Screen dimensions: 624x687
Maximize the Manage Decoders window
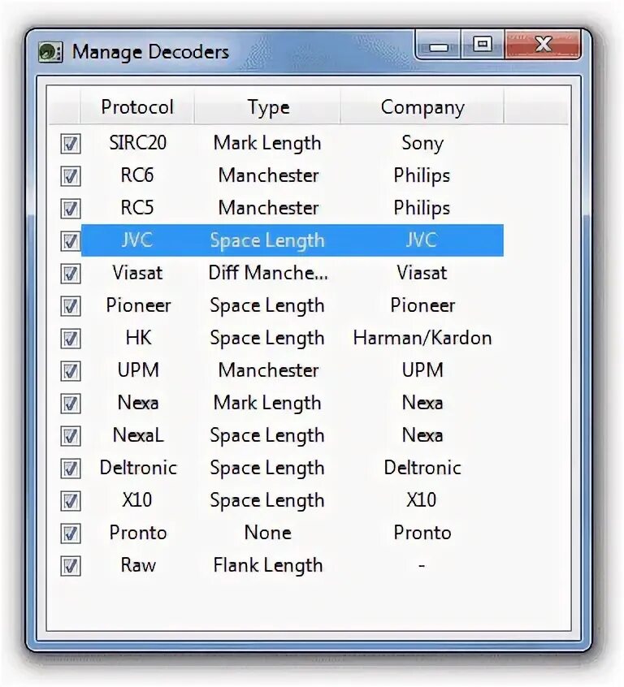click(483, 44)
